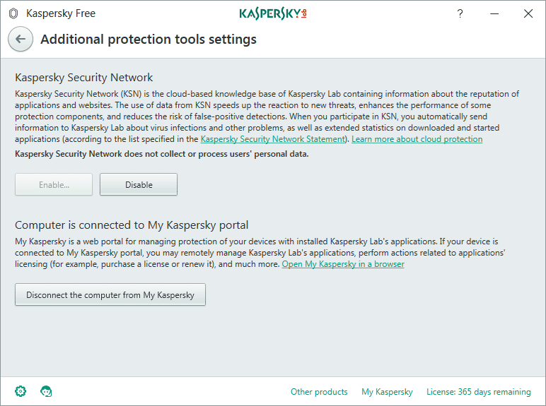Click the Computer is connected to My Kaspersky portal heading
Image resolution: width=546 pixels, height=406 pixels.
coord(132,225)
